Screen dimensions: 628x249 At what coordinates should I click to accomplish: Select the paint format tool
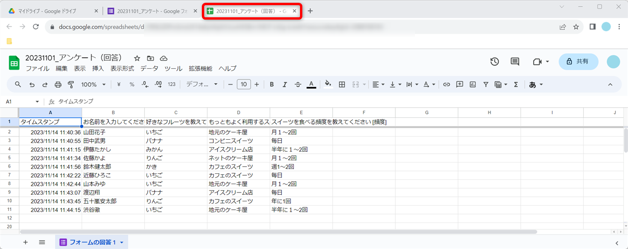tap(71, 85)
